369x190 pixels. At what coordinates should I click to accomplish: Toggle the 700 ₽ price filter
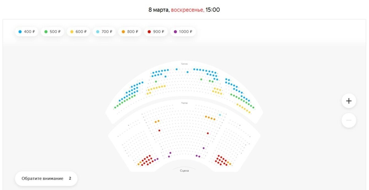[104, 31]
